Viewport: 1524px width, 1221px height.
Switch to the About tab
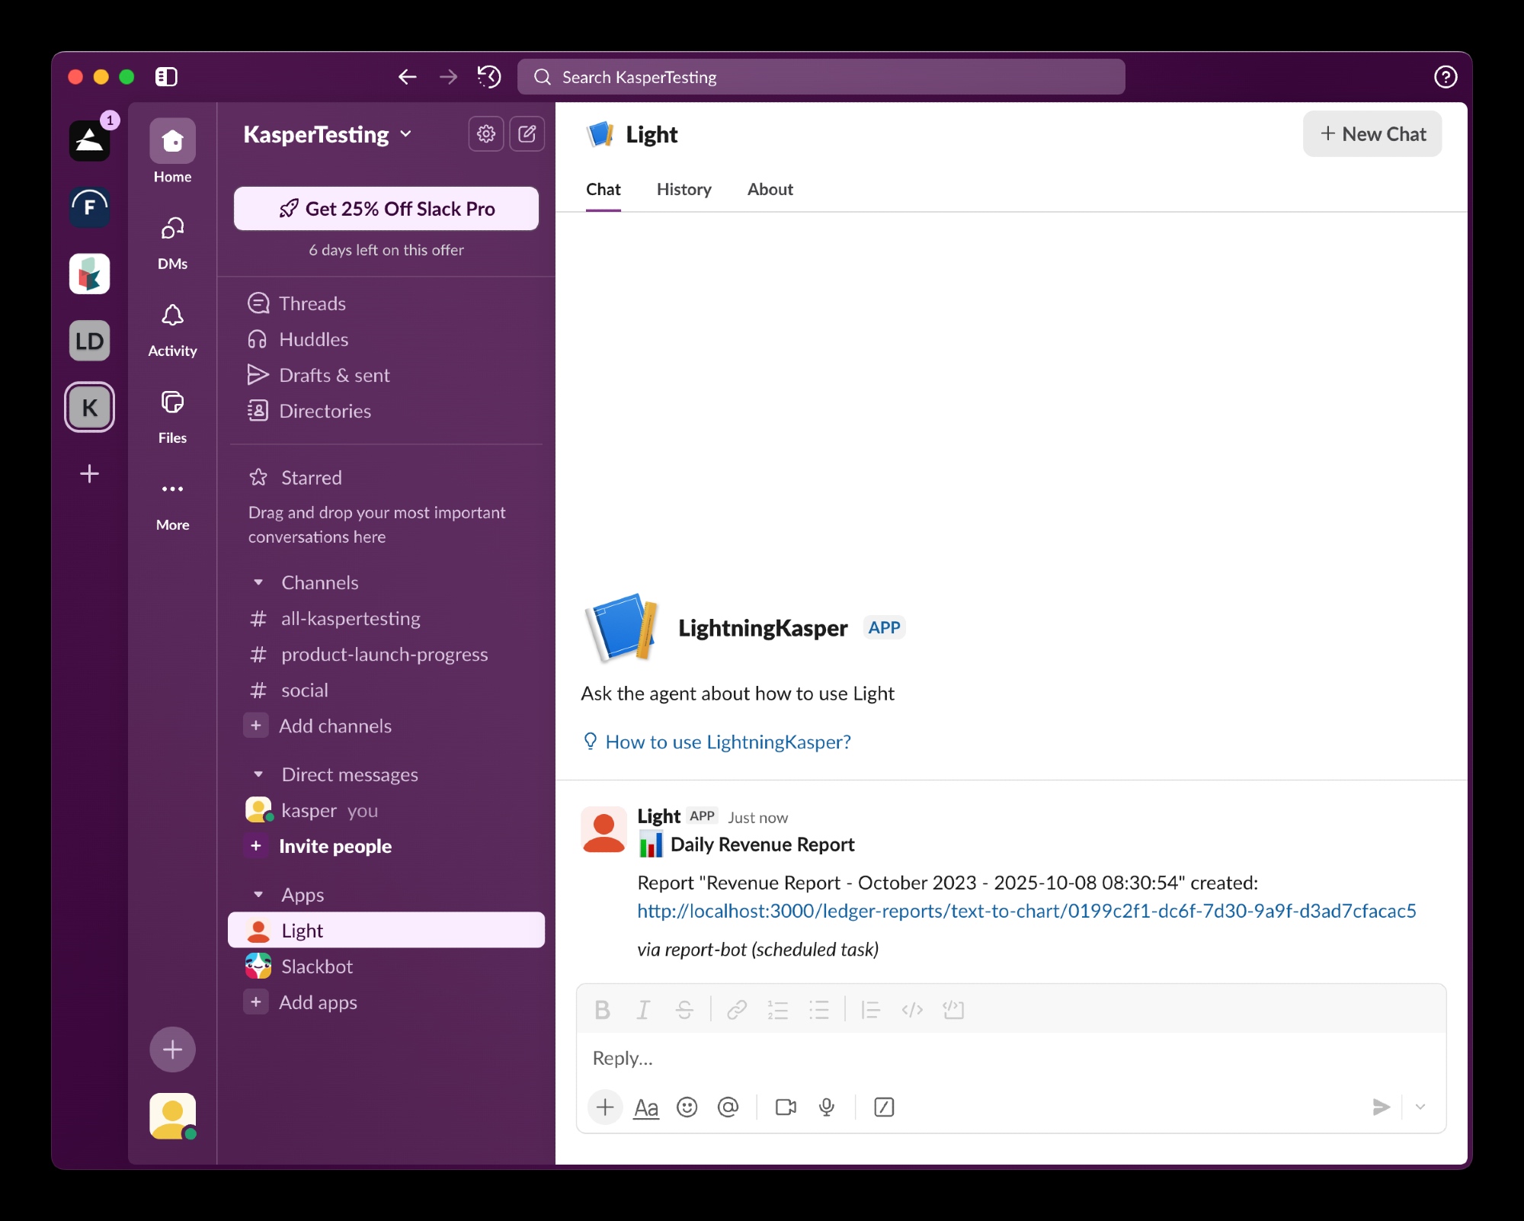[770, 189]
